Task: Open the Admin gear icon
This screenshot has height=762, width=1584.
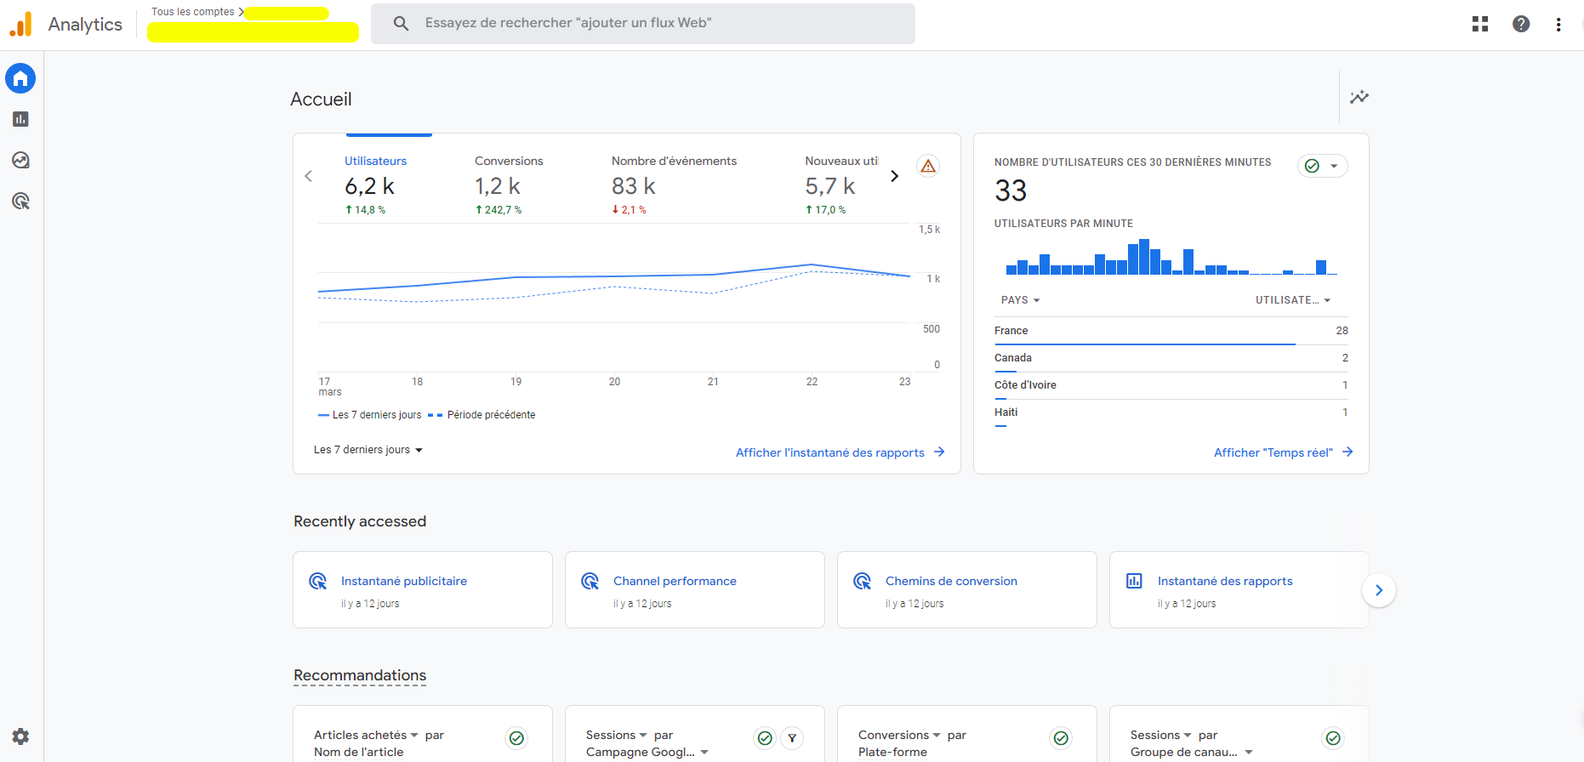Action: coord(20,736)
